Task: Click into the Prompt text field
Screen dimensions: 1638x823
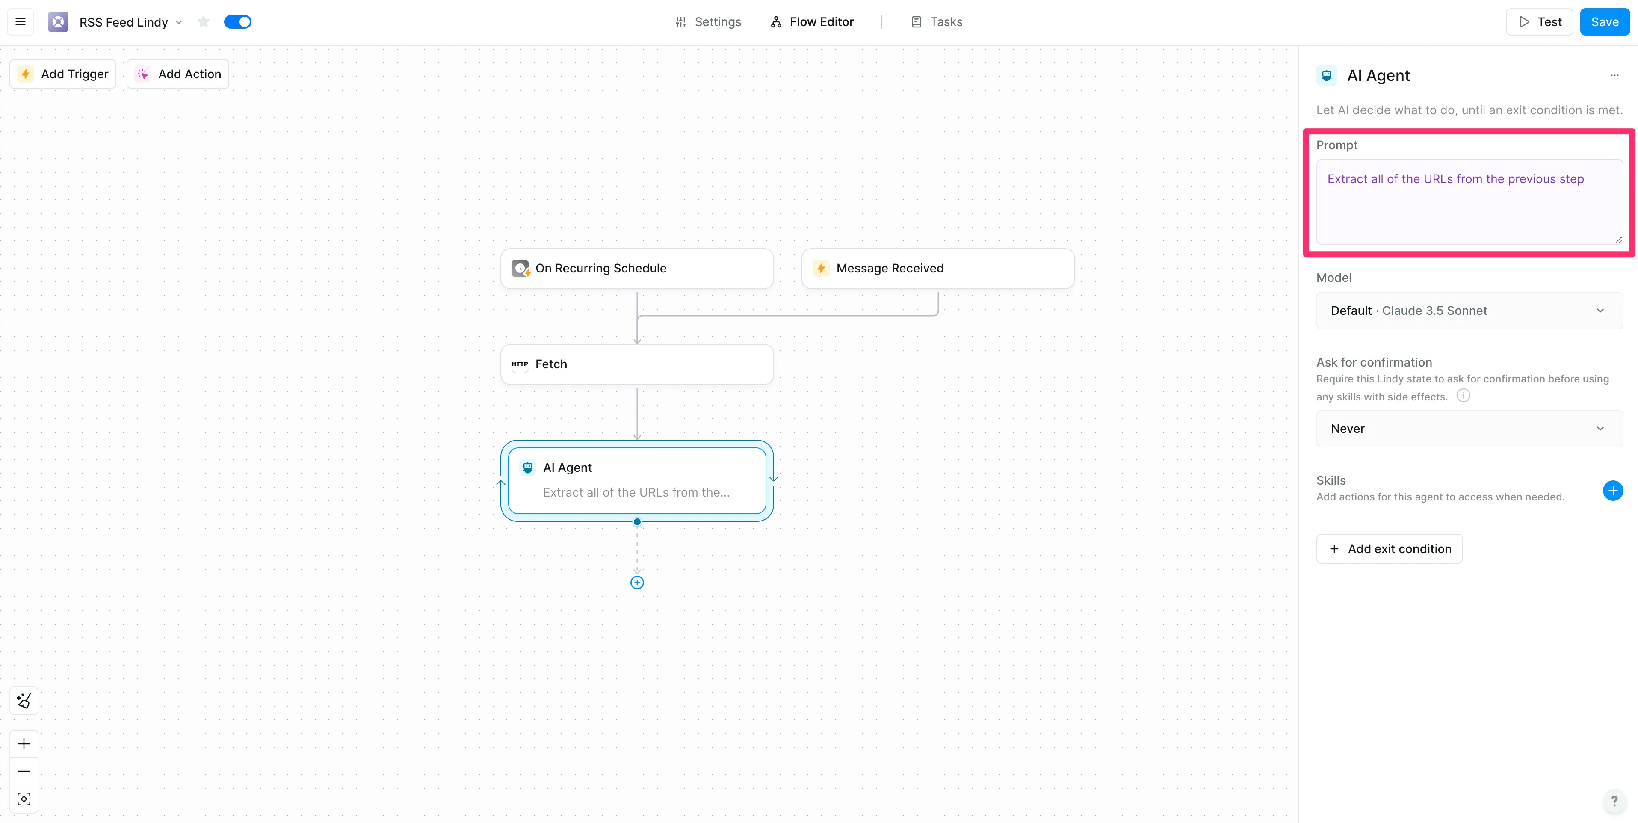Action: tap(1468, 202)
